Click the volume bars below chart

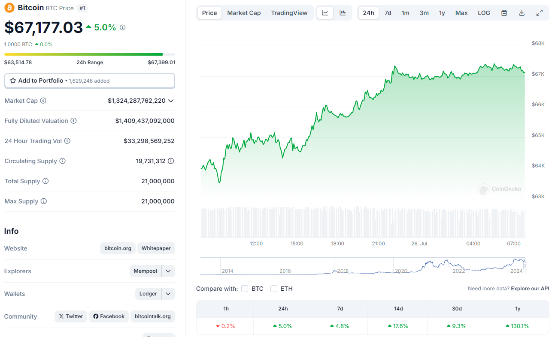[363, 223]
